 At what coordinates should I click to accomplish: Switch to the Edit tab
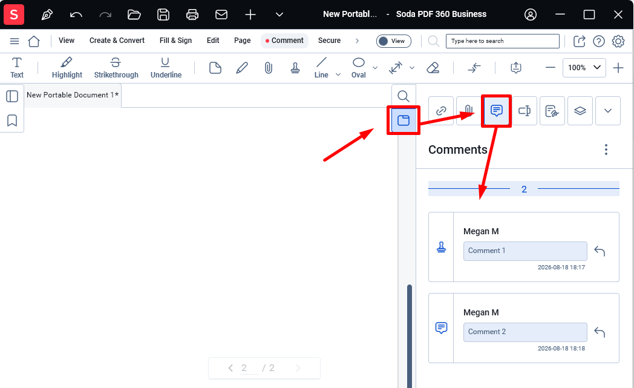(x=213, y=41)
